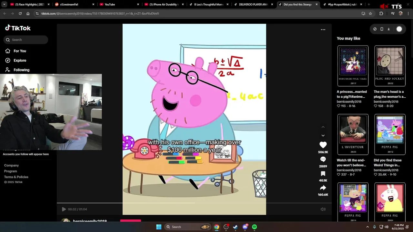413x232 pixels.
Task: Go to the next video with down chevron
Action: pos(323,136)
